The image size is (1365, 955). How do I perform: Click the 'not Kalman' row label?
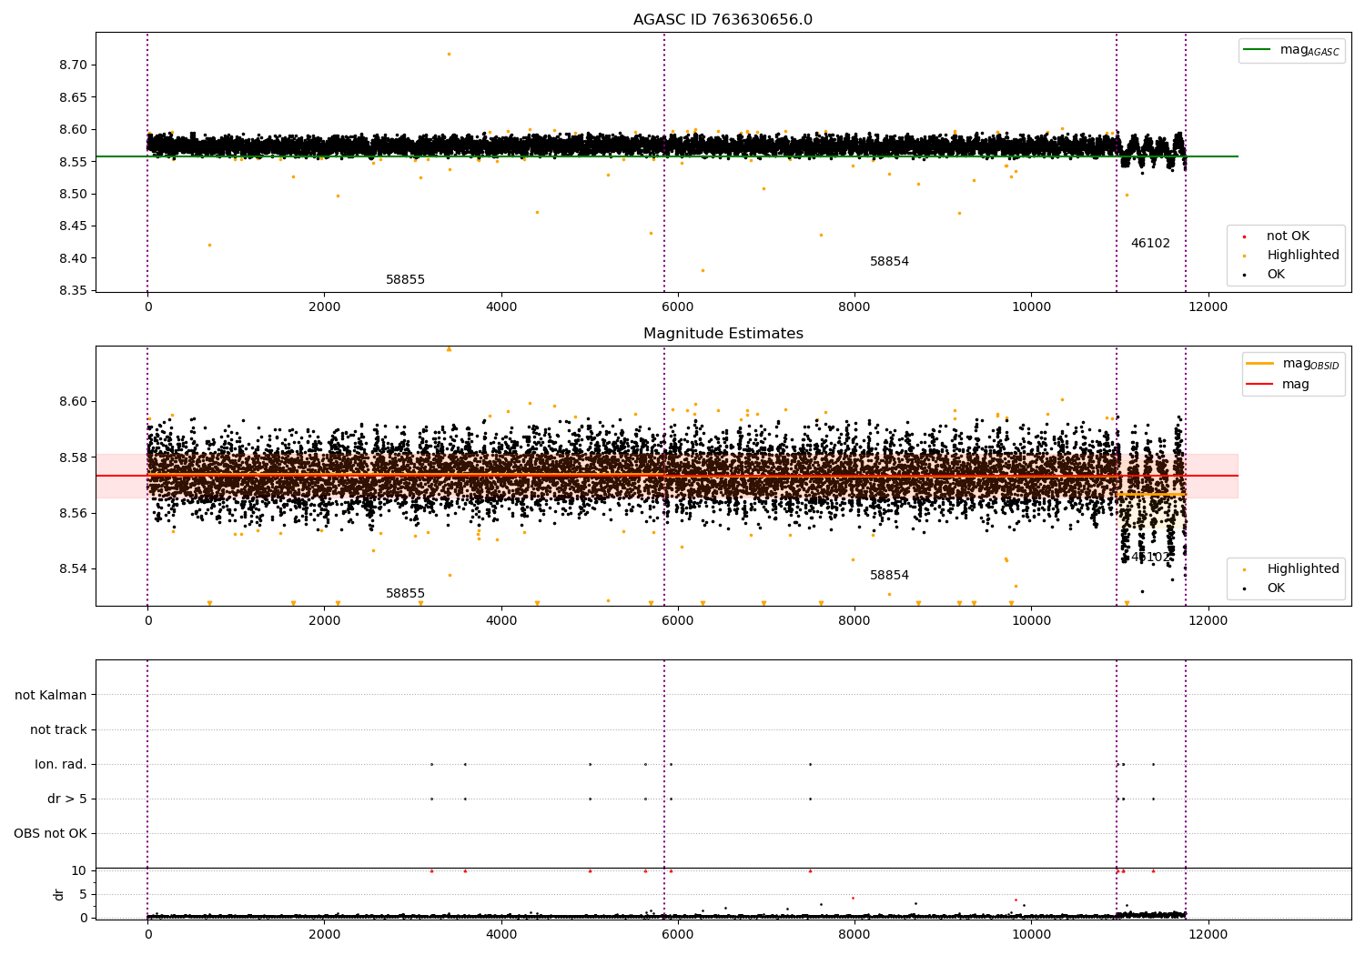(51, 695)
